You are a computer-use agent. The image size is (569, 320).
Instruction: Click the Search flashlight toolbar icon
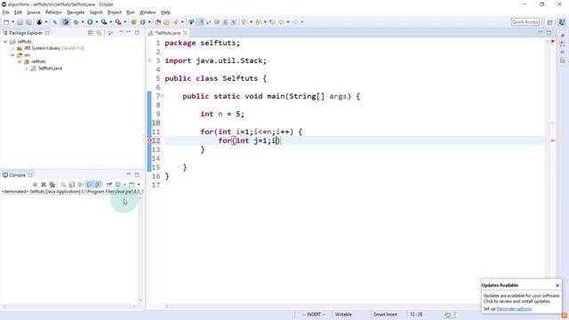(176, 22)
